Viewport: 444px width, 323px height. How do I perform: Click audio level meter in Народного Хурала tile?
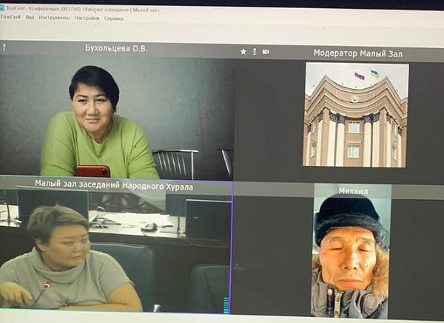click(226, 304)
